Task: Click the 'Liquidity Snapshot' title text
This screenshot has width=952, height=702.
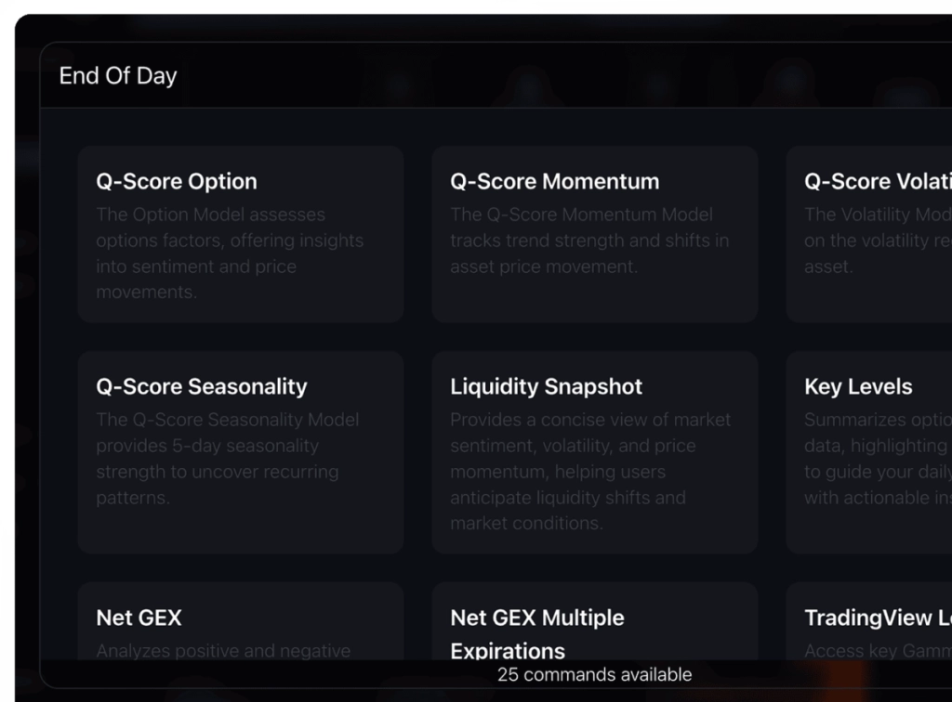Action: point(547,387)
